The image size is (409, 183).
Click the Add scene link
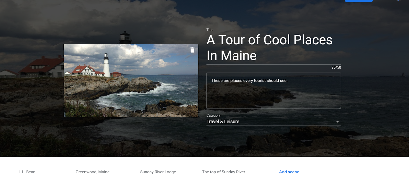point(289,172)
